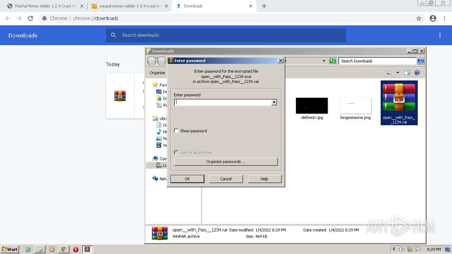
Task: Open Organize passwords dialog
Action: pyautogui.click(x=226, y=162)
